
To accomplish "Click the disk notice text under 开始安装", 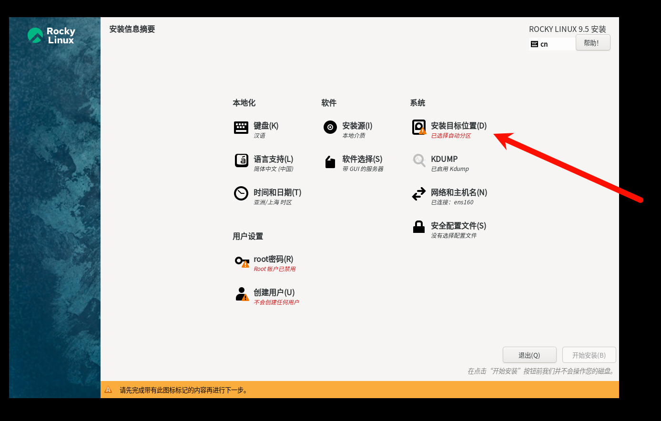I will pos(542,371).
